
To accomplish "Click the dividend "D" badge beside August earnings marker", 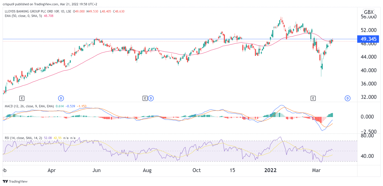I will [150, 98].
